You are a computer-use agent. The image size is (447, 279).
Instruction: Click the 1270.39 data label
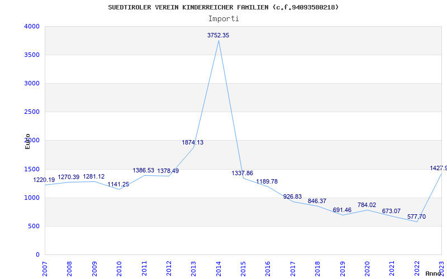pos(69,177)
